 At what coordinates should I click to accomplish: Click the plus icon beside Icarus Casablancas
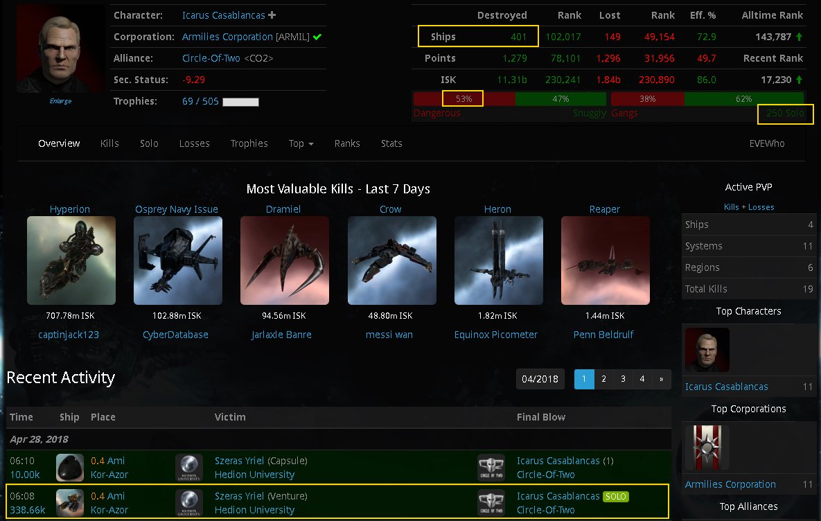click(272, 15)
